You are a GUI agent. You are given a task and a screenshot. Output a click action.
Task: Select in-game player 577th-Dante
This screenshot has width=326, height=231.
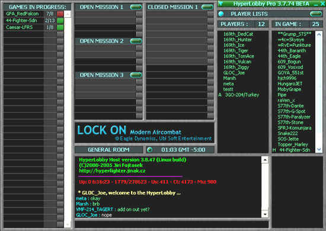pos(290,106)
